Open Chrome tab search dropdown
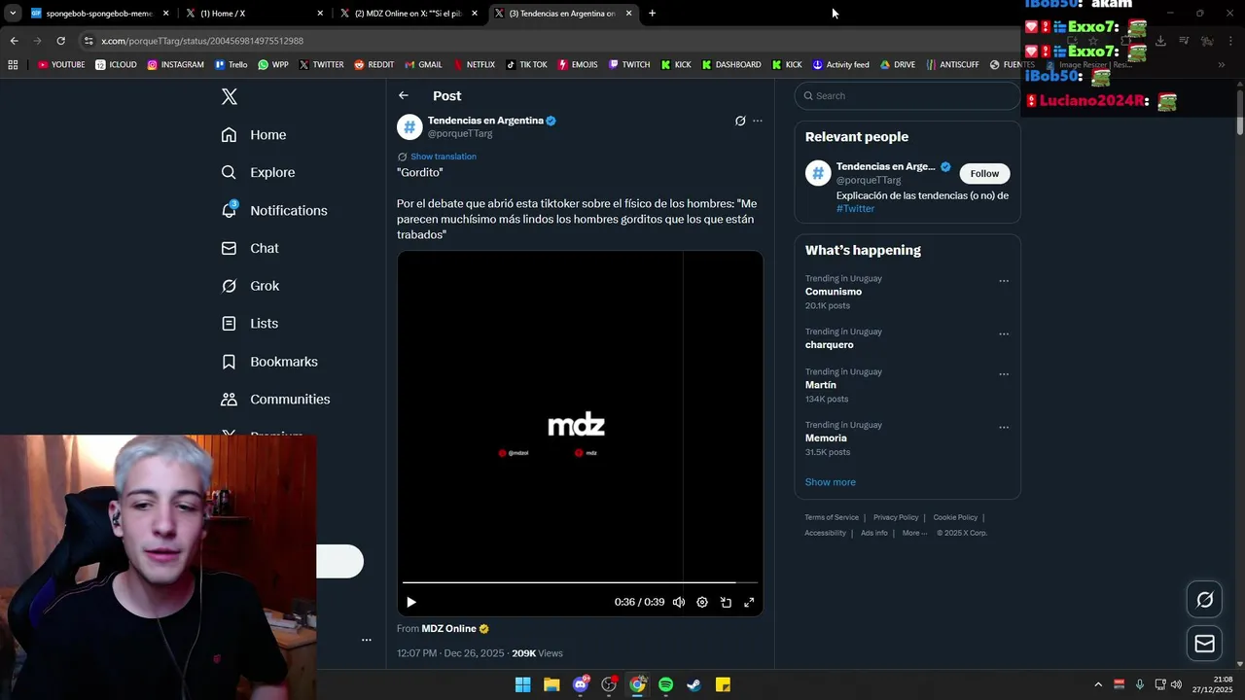The height and width of the screenshot is (700, 1245). 13,14
